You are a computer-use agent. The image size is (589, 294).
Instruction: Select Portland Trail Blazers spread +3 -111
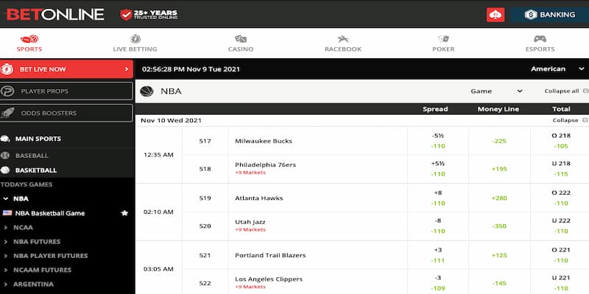(x=438, y=255)
